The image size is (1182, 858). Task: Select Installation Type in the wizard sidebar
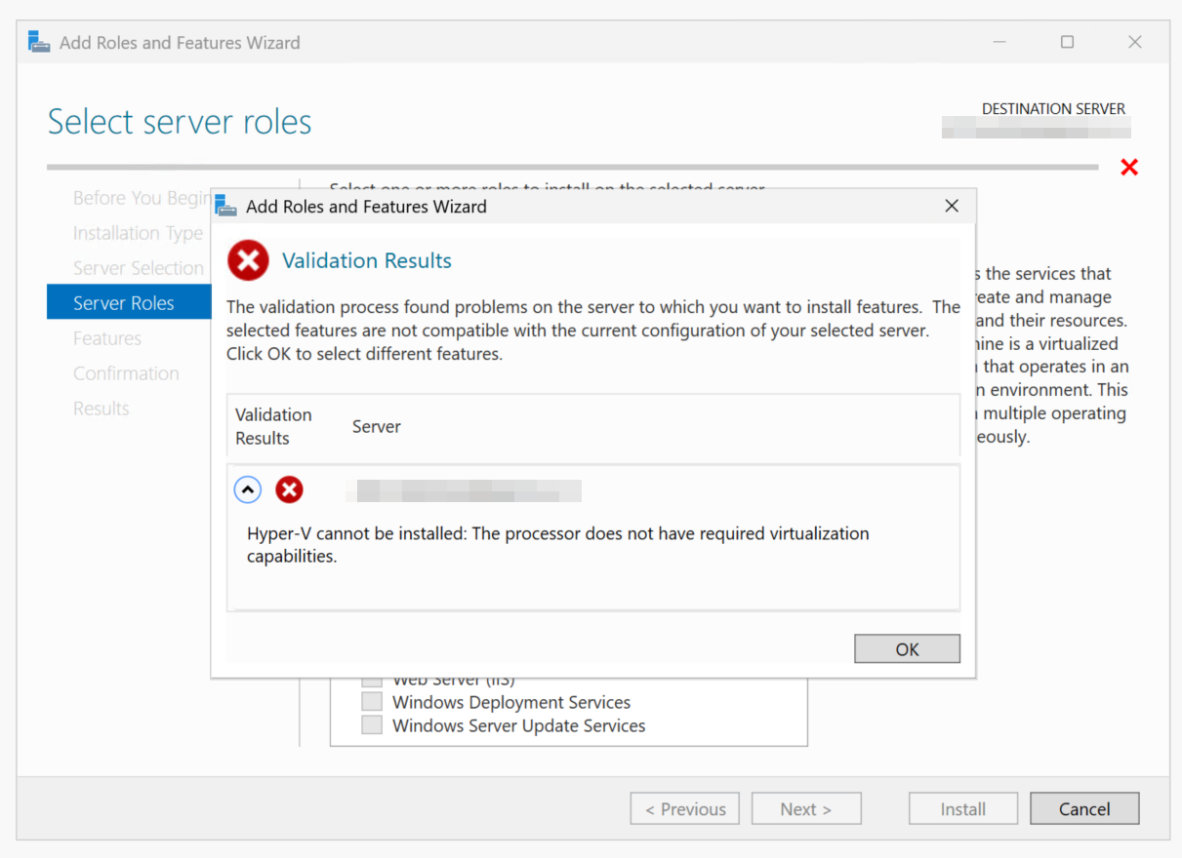[x=138, y=233]
